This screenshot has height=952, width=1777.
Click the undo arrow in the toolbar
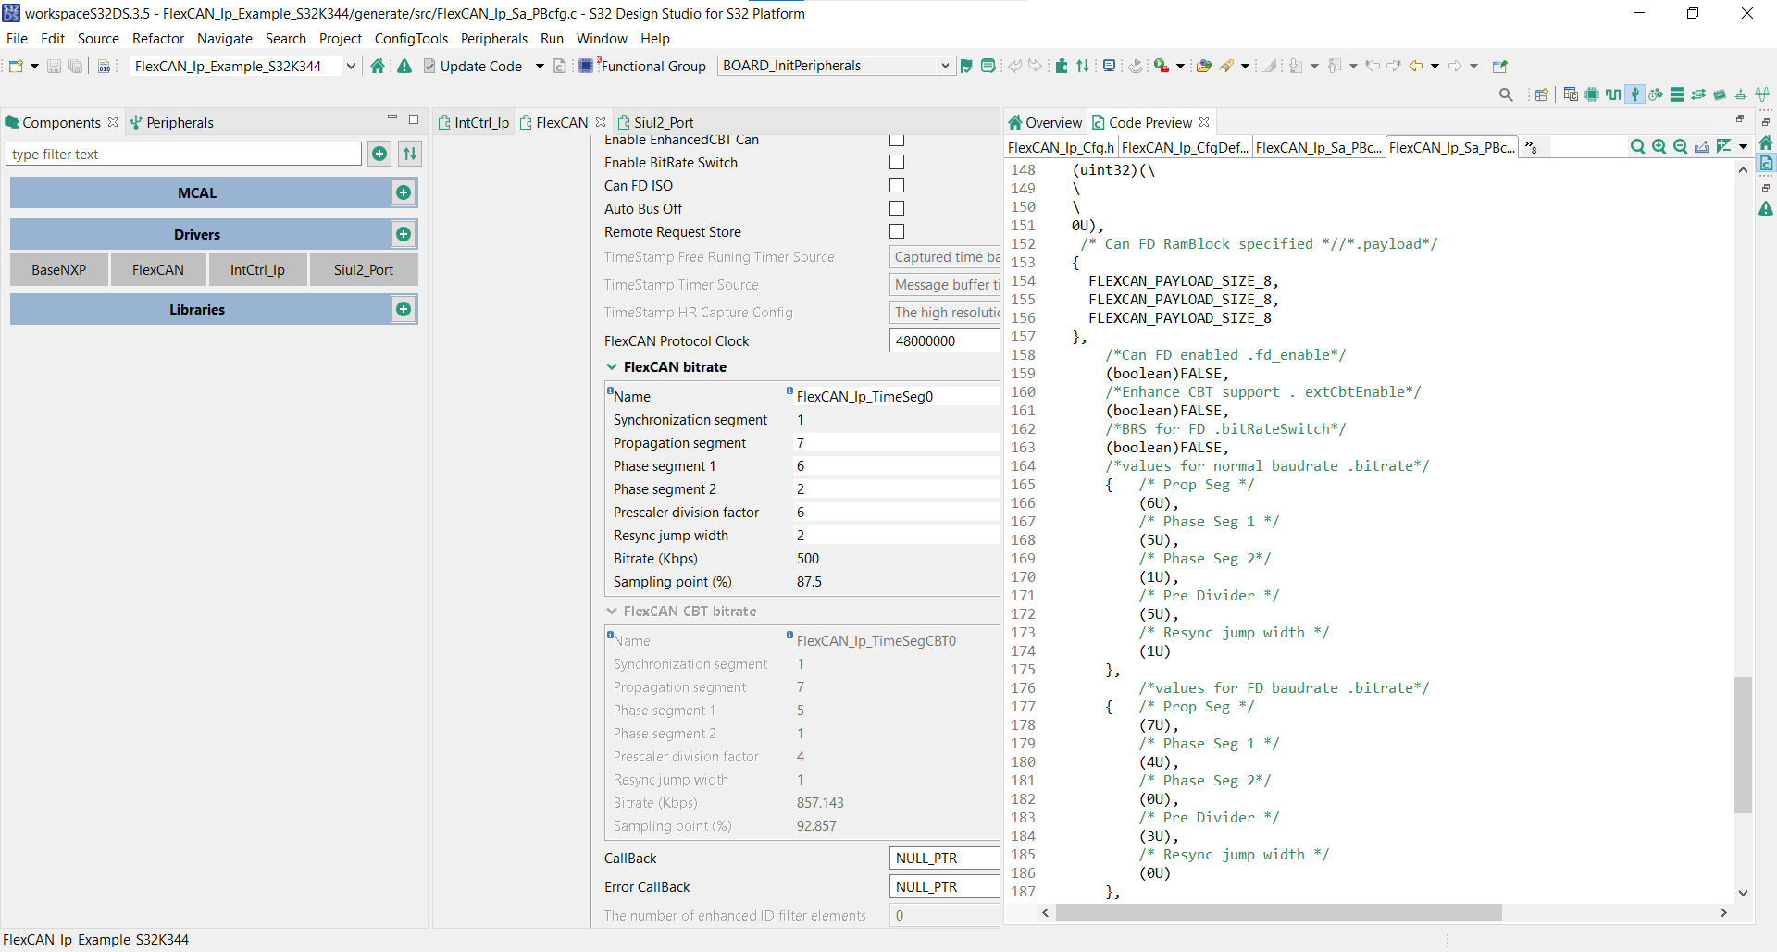tap(1015, 66)
